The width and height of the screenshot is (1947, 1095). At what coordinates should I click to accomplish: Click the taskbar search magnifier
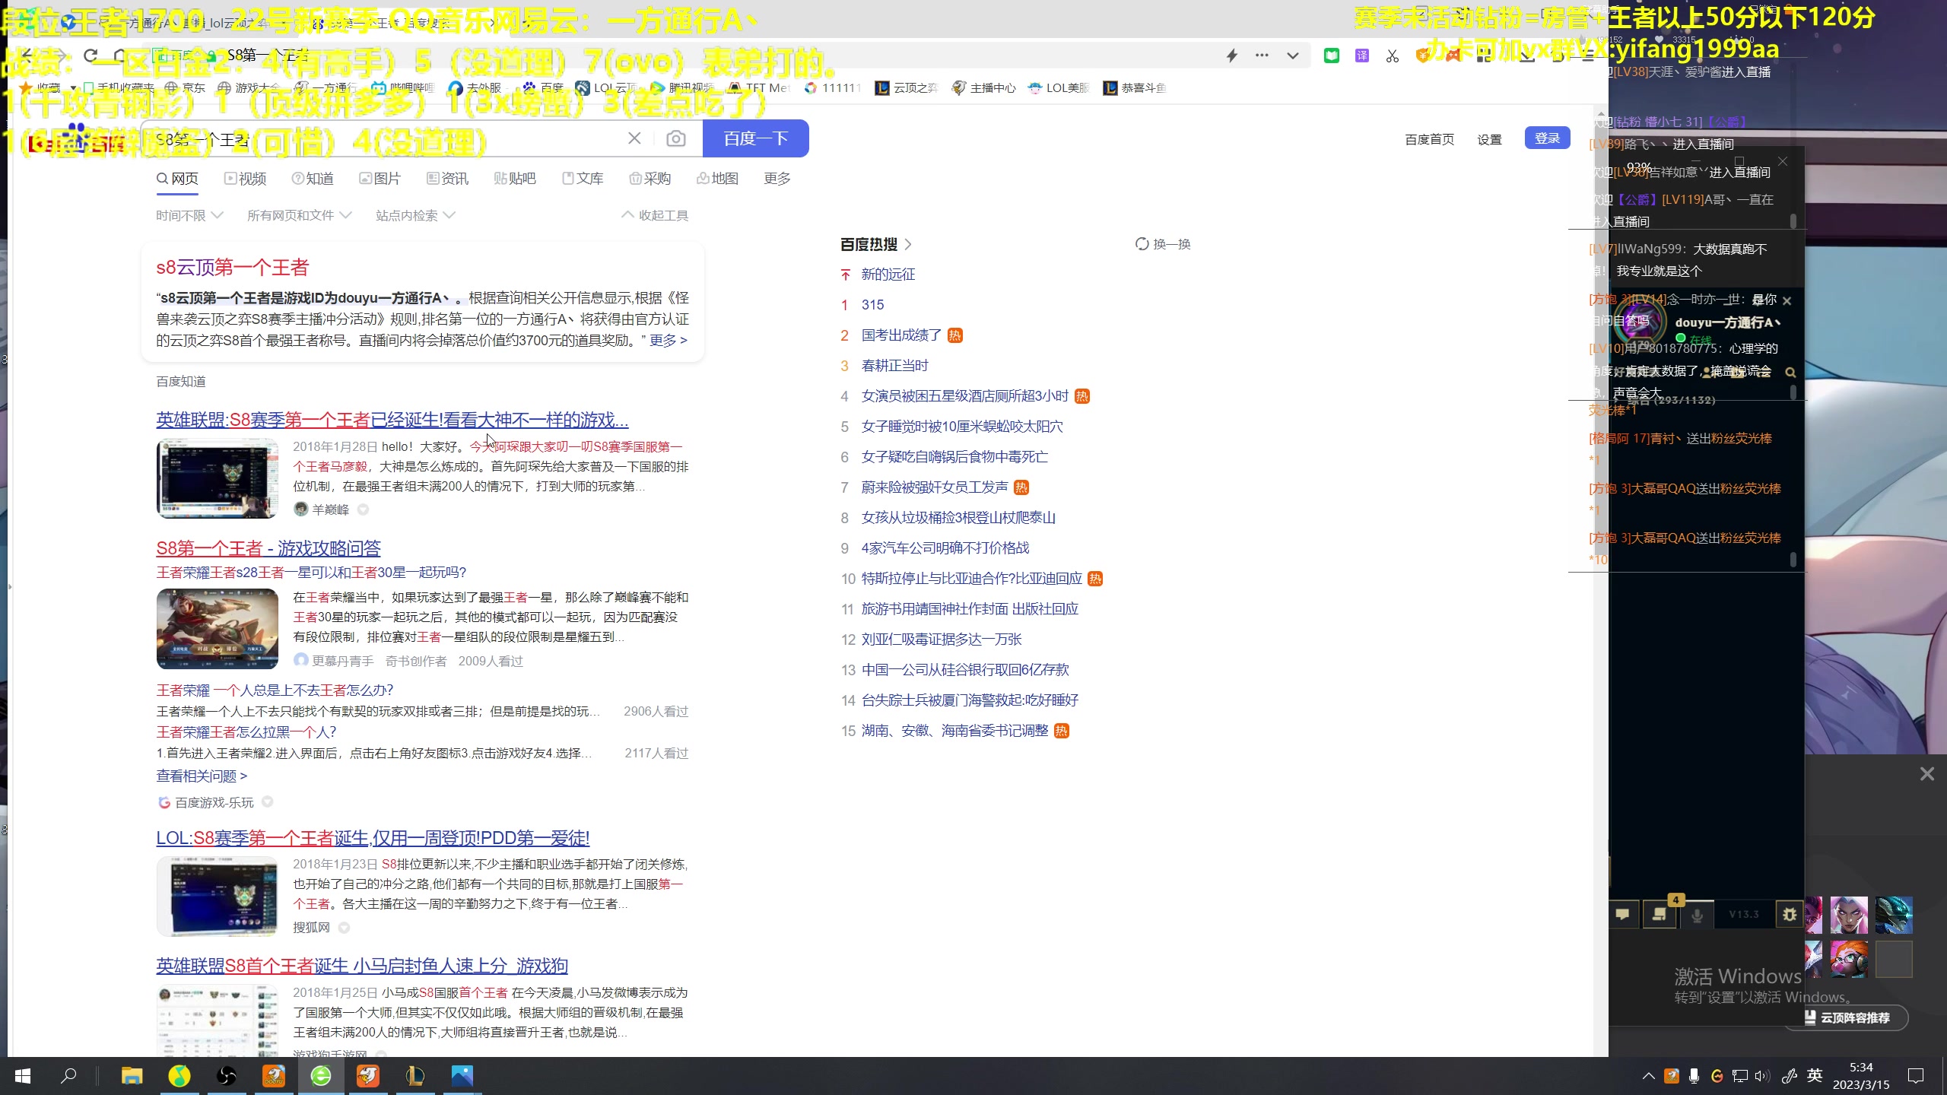click(68, 1076)
